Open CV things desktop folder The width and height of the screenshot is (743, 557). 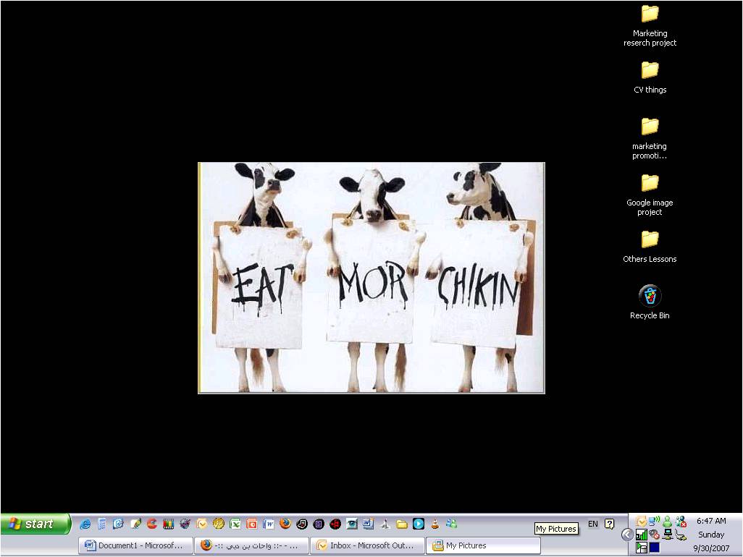tap(650, 77)
